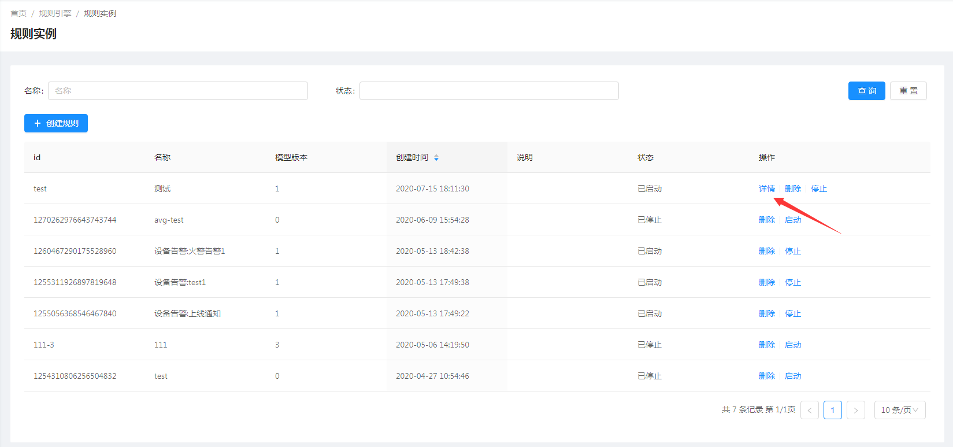The height and width of the screenshot is (447, 953).
Task: Open the 10 条/页 page size dropdown
Action: coord(899,410)
